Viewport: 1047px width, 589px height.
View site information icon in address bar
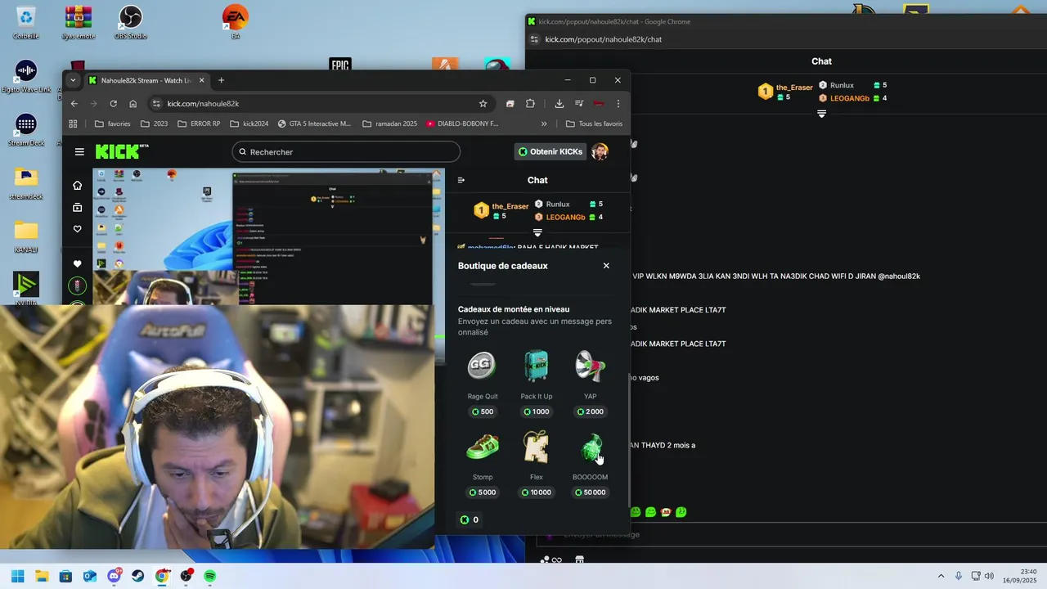pyautogui.click(x=157, y=104)
